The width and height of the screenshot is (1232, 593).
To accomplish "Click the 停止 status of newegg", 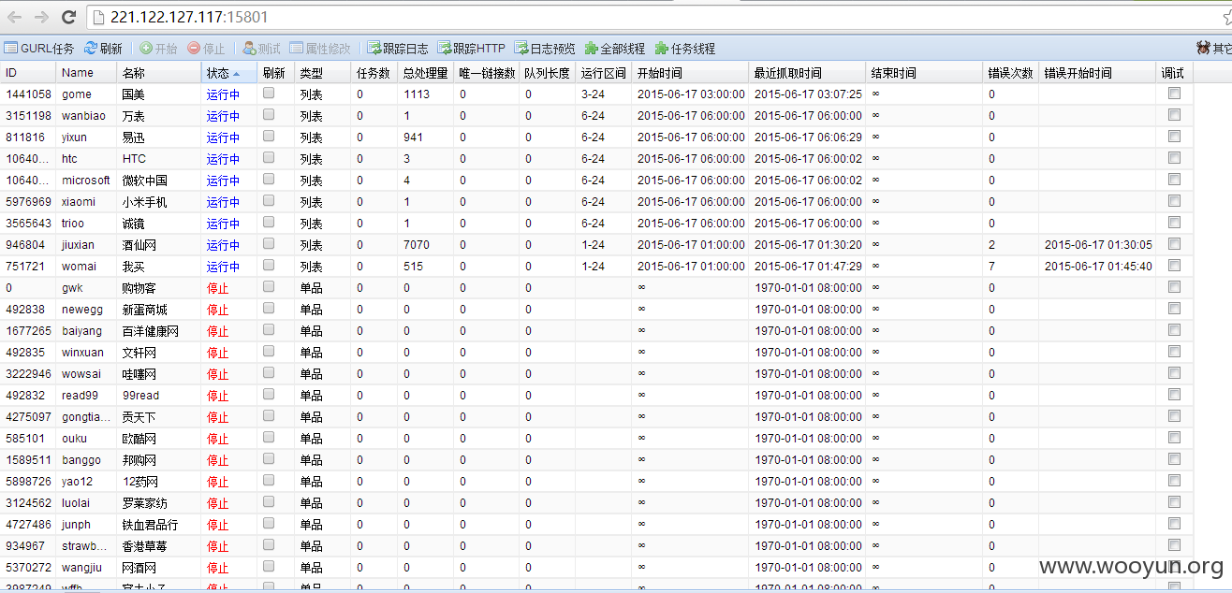I will pos(217,310).
